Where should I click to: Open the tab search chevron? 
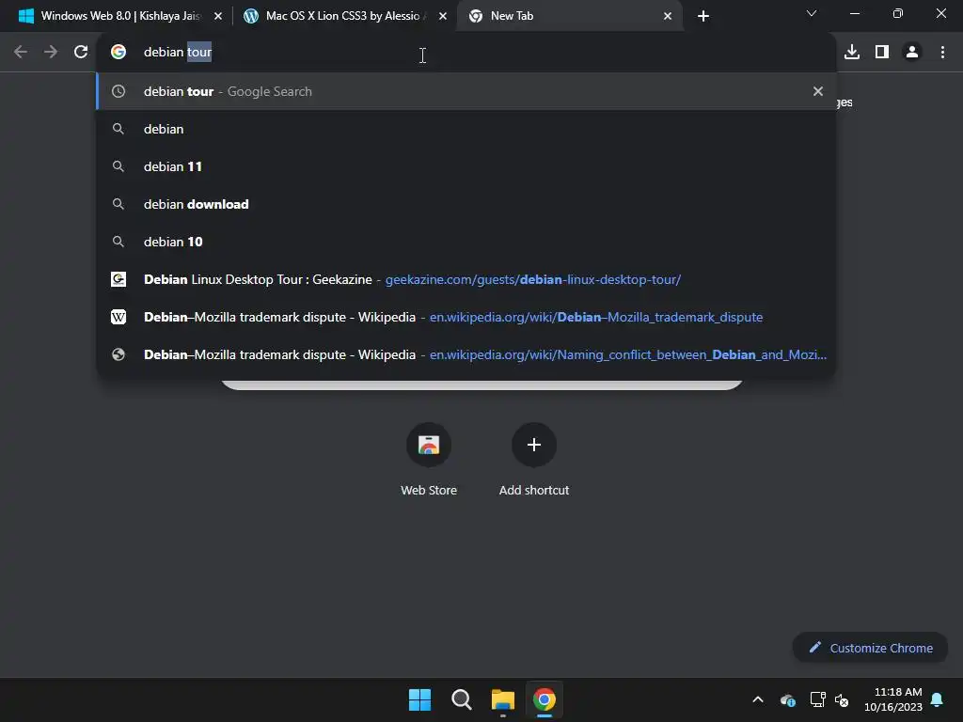(812, 13)
